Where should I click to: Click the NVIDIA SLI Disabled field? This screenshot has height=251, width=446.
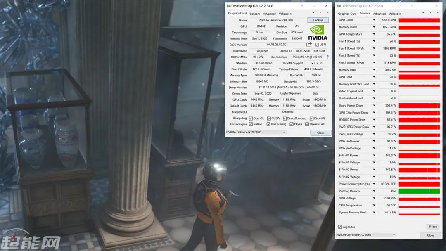coord(288,112)
